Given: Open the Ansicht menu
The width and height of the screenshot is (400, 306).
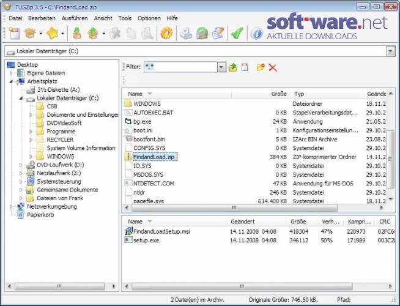Looking at the screenshot, I should tap(103, 18).
